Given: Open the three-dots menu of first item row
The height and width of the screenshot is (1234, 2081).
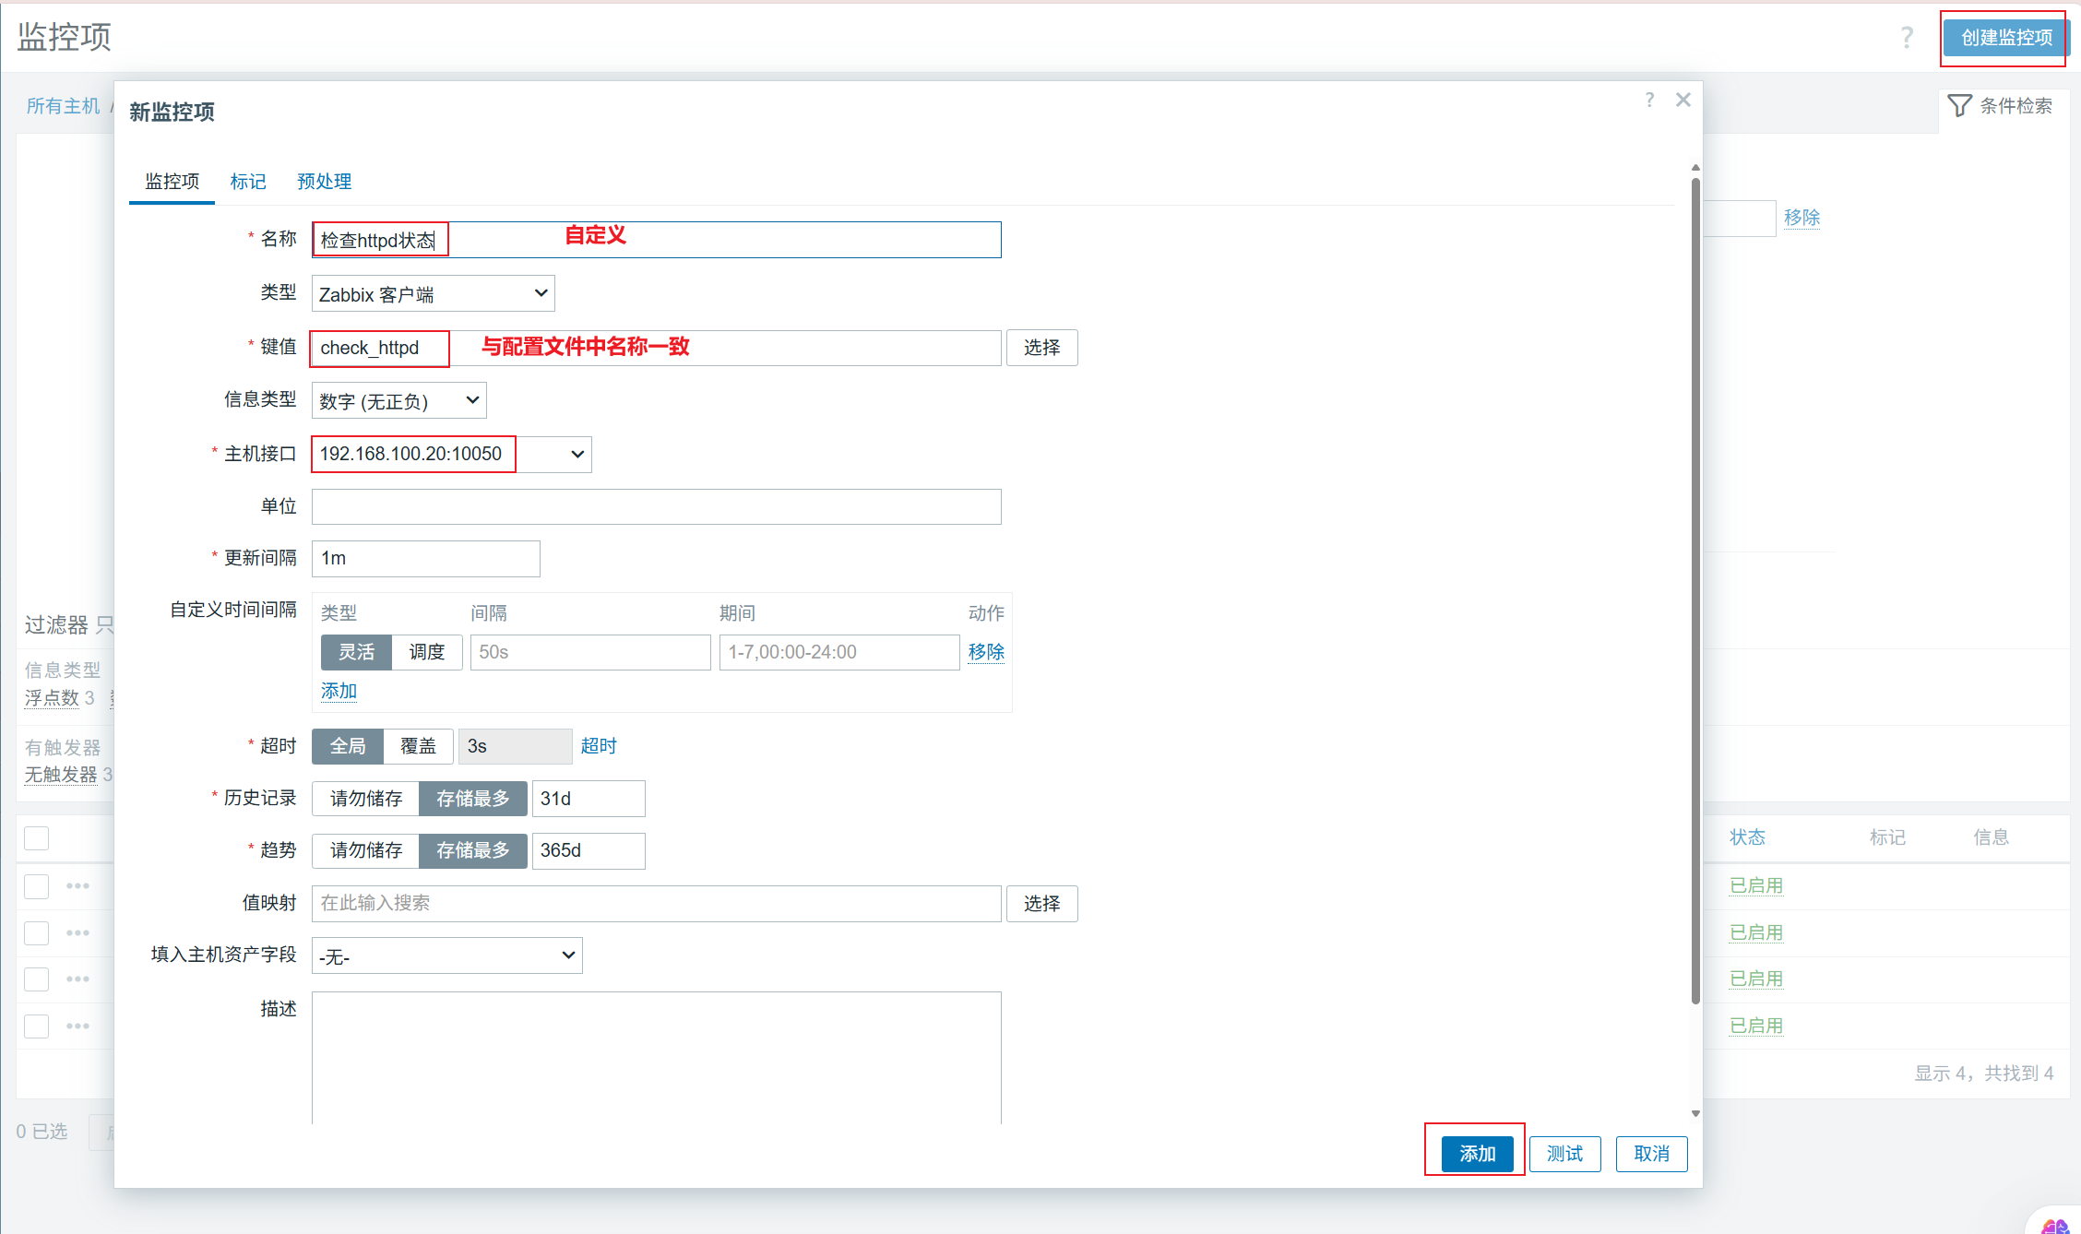Looking at the screenshot, I should point(77,886).
